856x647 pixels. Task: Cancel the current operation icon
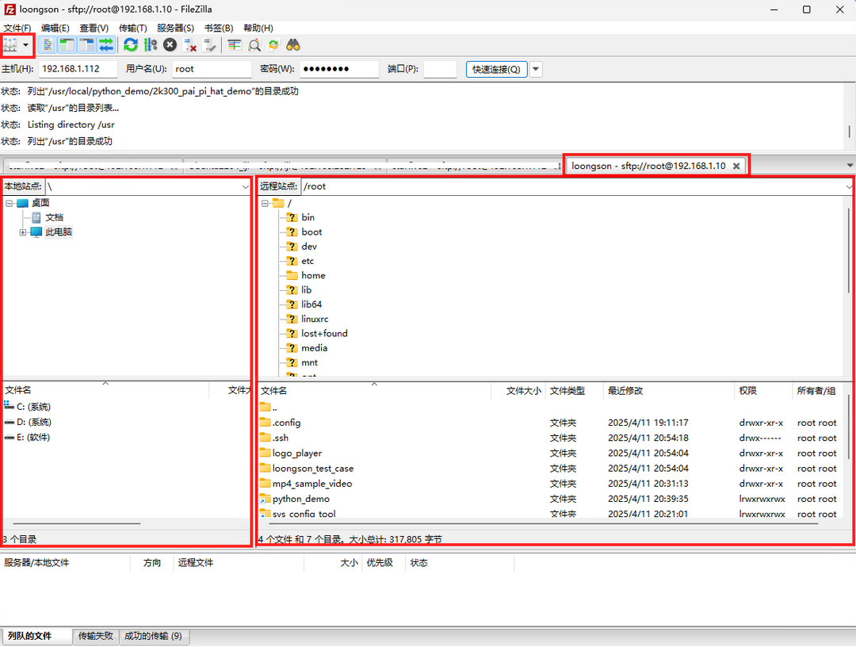tap(170, 45)
